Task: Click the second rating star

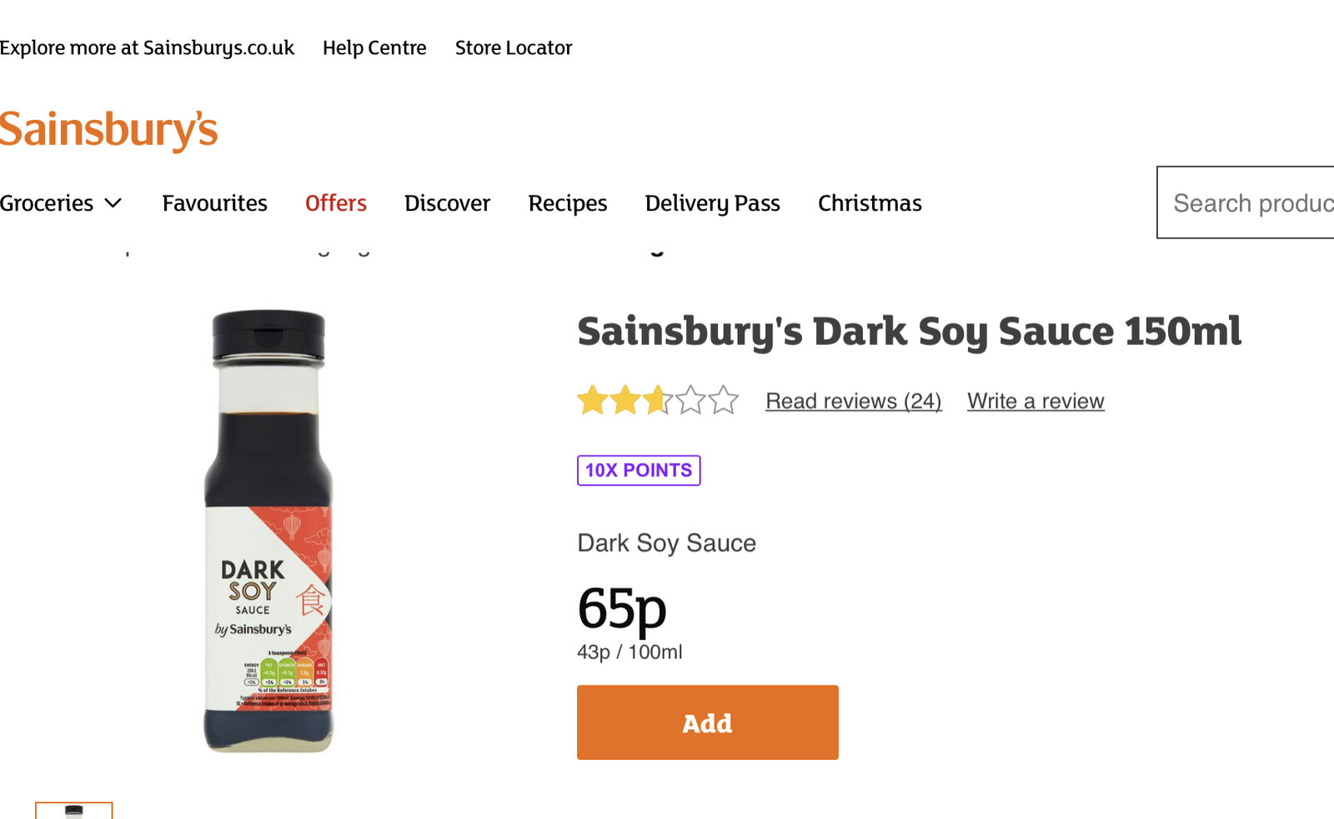Action: click(x=625, y=401)
